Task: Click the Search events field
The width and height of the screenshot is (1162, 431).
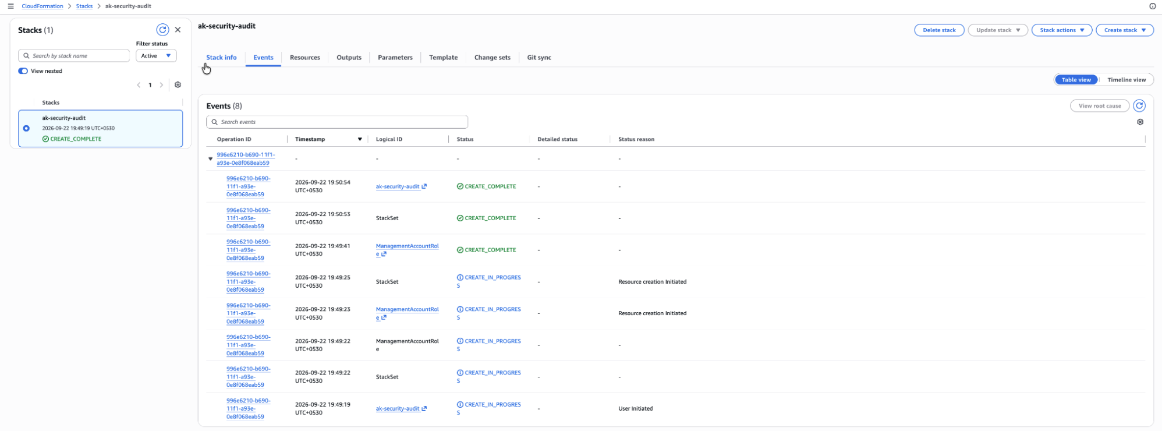Action: coord(337,122)
